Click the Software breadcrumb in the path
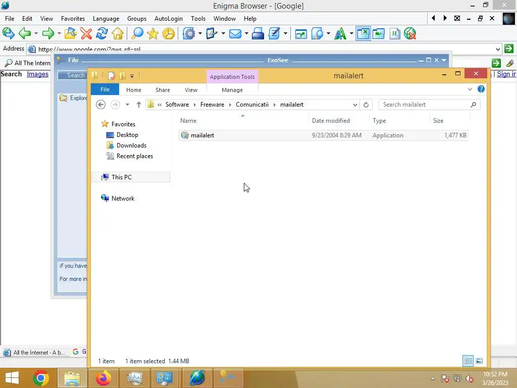 pos(177,105)
